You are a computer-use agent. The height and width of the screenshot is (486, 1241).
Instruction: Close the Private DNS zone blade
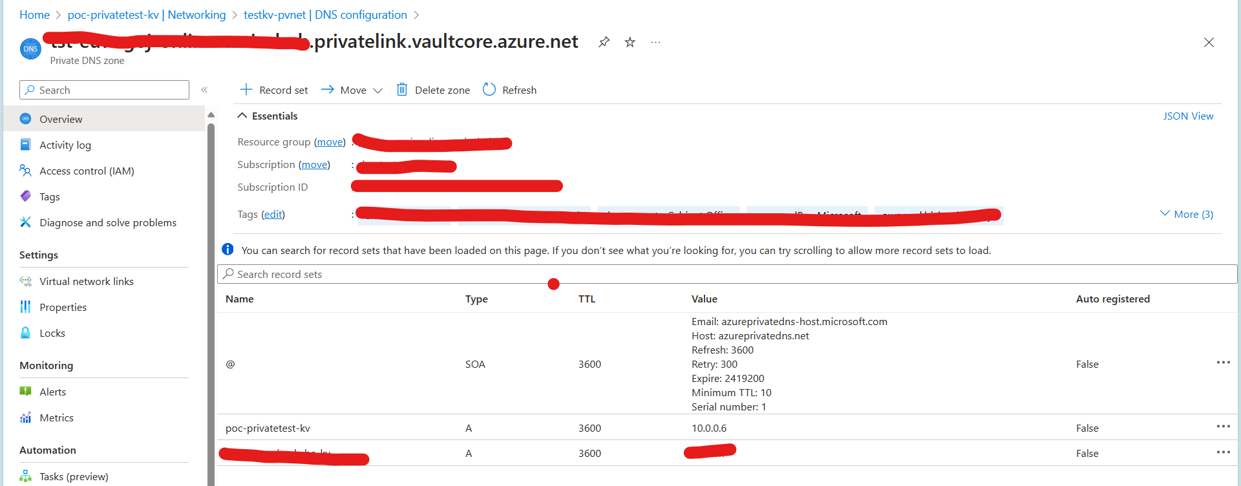tap(1209, 42)
